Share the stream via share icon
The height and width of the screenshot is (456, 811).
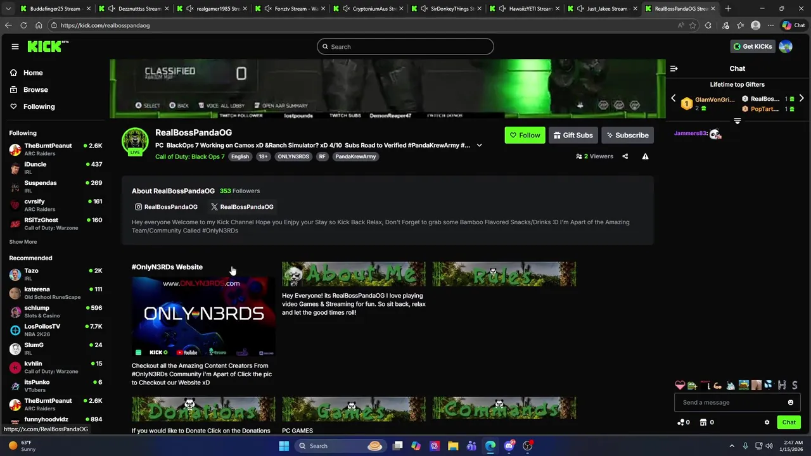coord(625,156)
